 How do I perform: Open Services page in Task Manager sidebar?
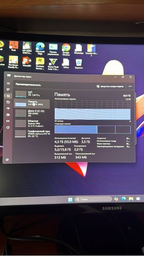pyautogui.click(x=8, y=127)
